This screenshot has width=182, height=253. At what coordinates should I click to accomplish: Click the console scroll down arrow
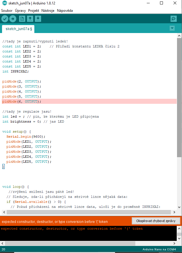179,238
